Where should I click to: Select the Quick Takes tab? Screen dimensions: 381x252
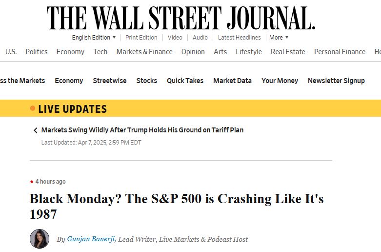(x=185, y=81)
